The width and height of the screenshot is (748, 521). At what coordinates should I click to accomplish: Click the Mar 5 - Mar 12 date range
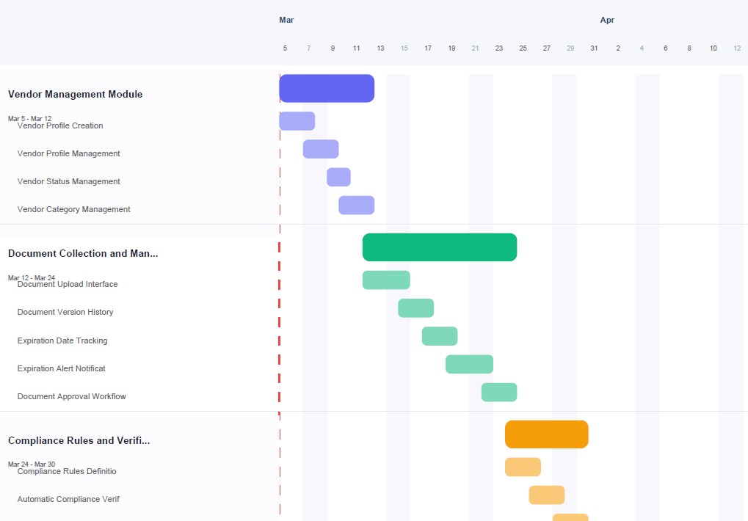point(29,118)
